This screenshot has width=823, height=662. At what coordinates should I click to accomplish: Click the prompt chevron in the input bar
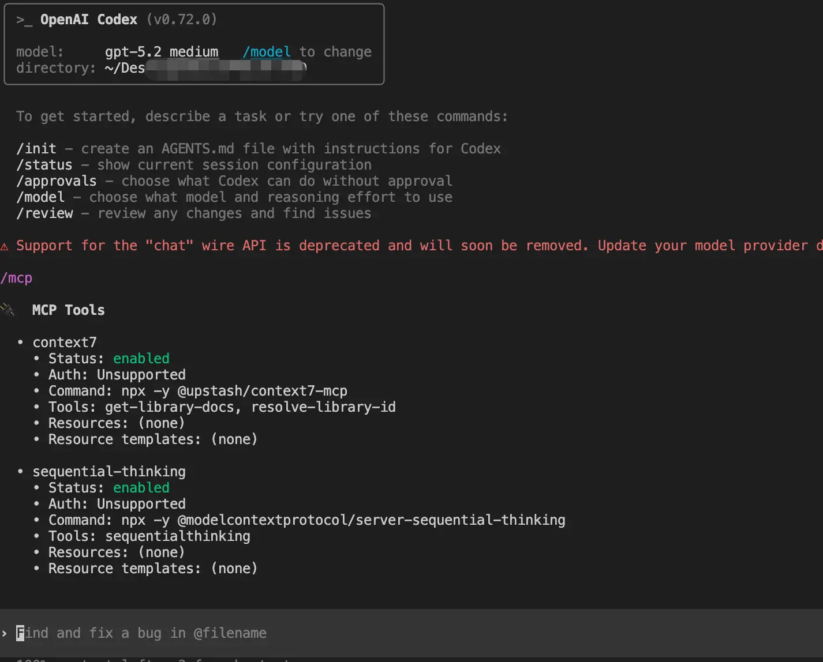click(x=5, y=633)
